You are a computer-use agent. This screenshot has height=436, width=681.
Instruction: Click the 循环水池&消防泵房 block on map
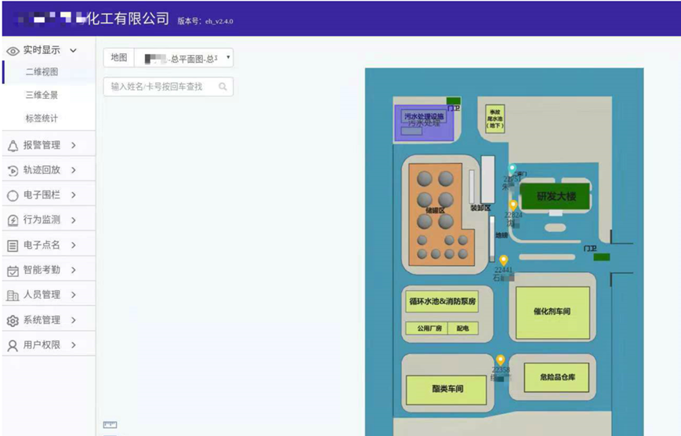(x=442, y=301)
